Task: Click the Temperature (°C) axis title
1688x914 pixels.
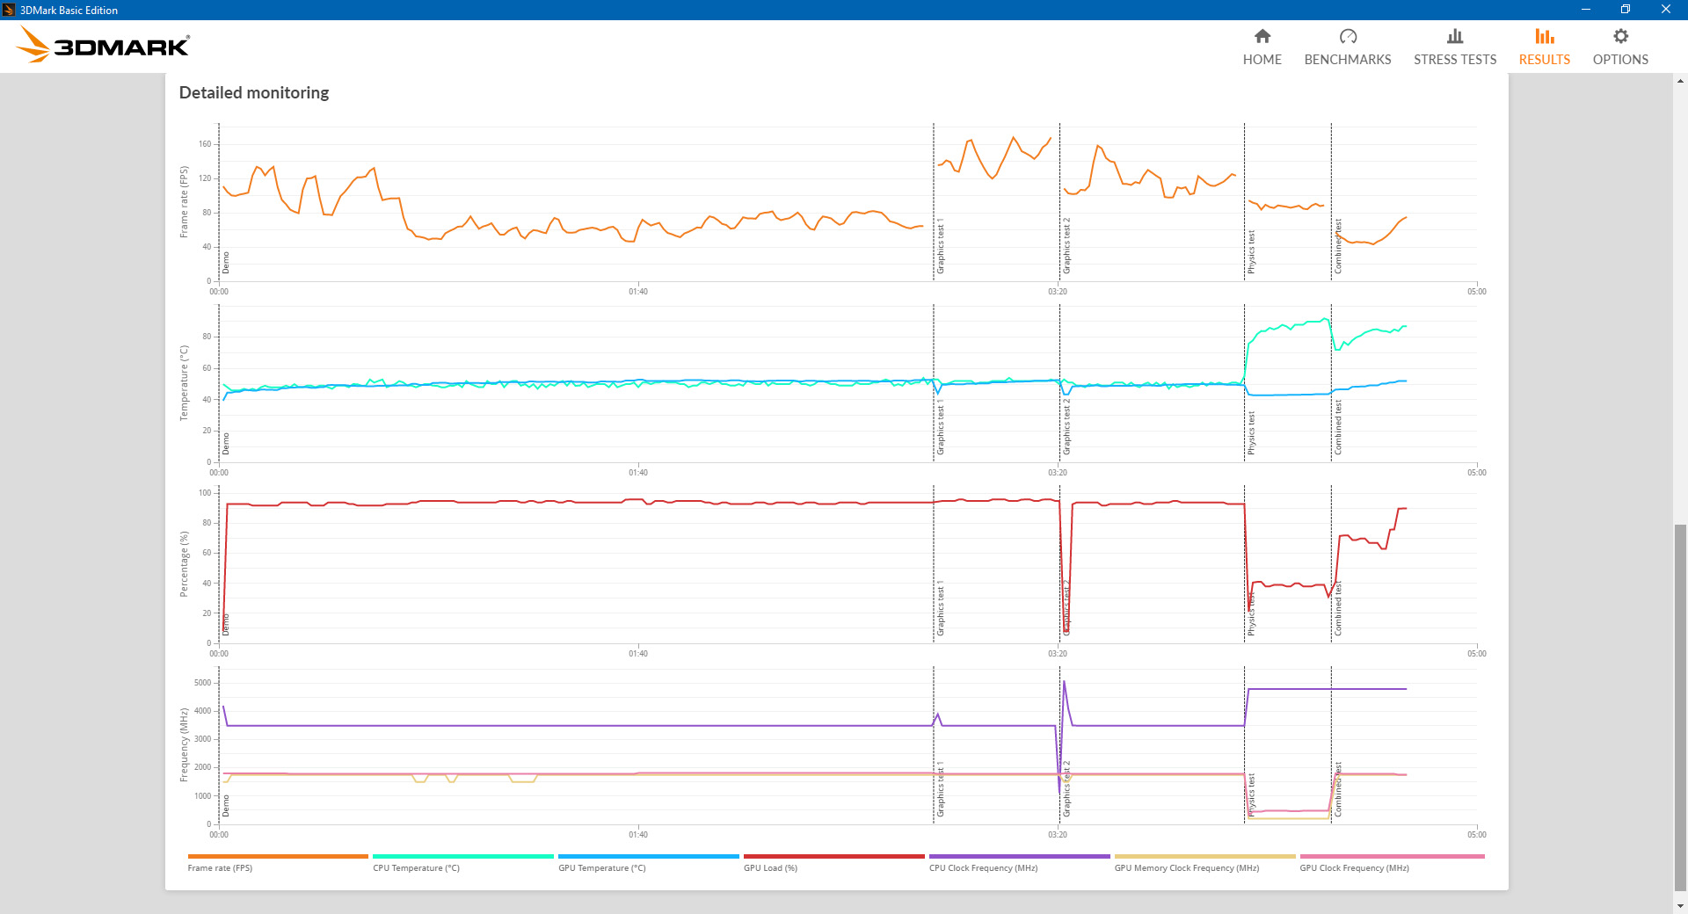Action: 184,383
